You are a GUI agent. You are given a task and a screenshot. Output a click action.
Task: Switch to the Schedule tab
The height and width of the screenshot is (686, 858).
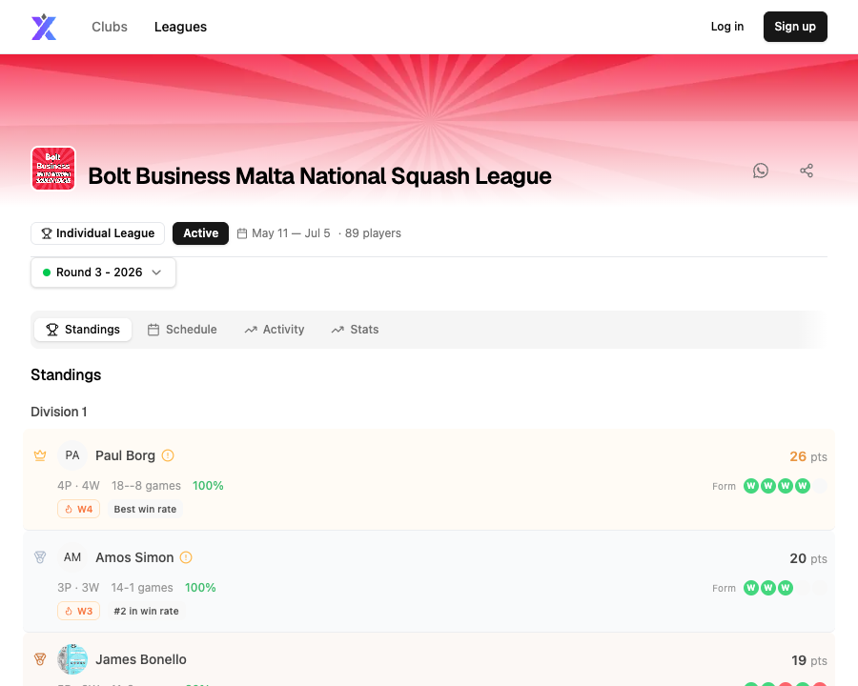tap(182, 330)
